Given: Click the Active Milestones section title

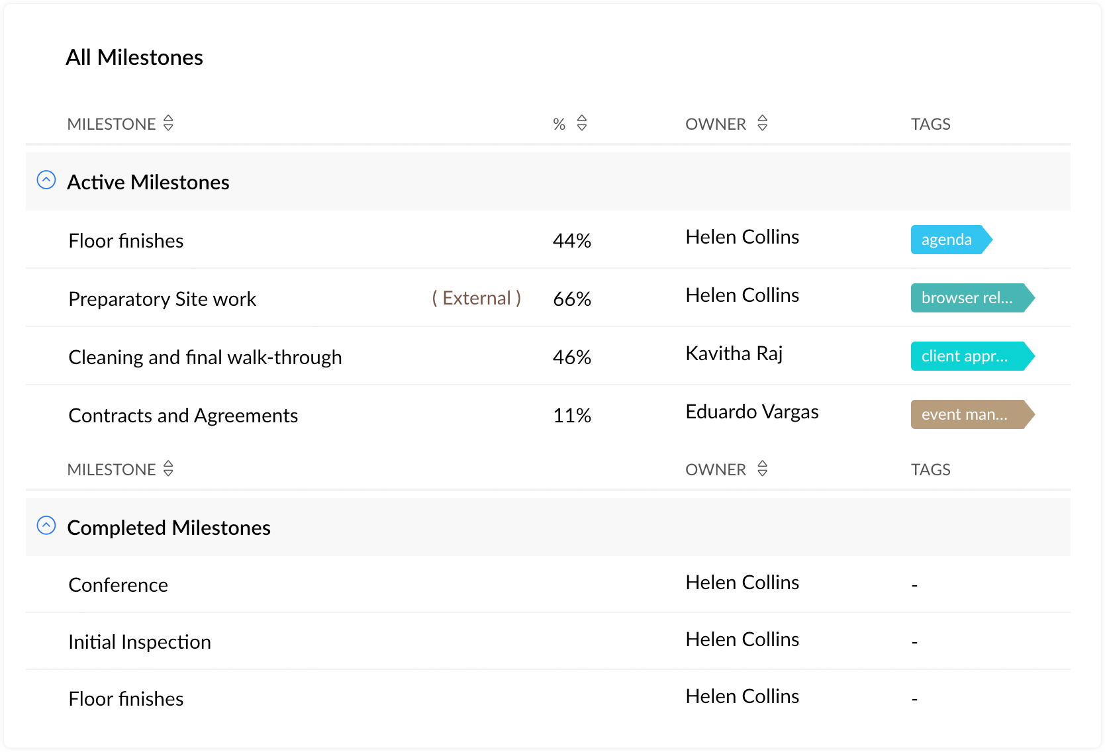Looking at the screenshot, I should tap(148, 182).
